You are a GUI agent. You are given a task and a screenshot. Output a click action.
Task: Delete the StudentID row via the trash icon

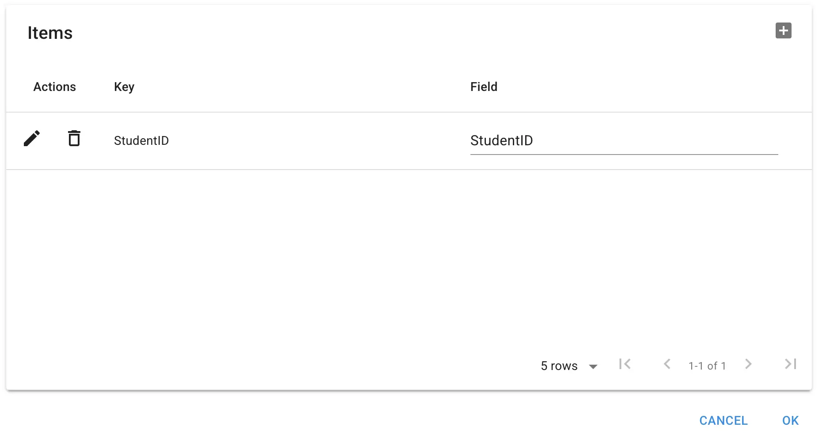(74, 139)
